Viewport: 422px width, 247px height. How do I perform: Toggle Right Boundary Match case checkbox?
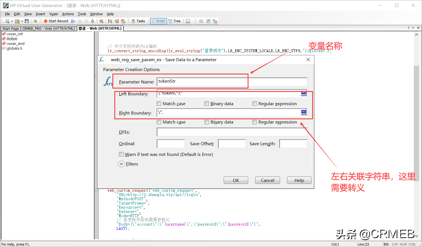(159, 122)
